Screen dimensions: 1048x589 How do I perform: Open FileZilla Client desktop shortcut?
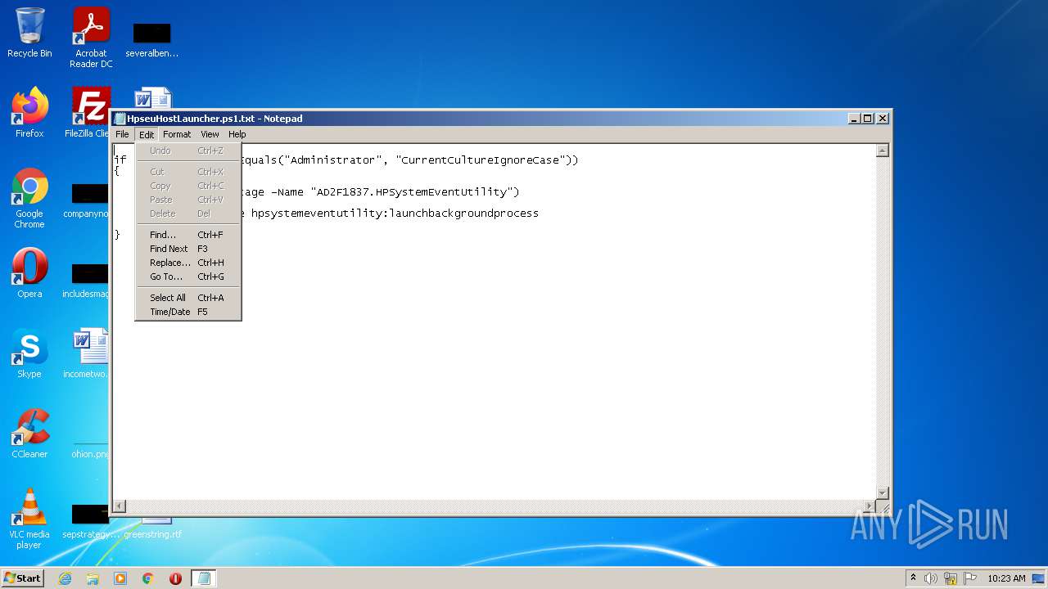click(x=91, y=113)
